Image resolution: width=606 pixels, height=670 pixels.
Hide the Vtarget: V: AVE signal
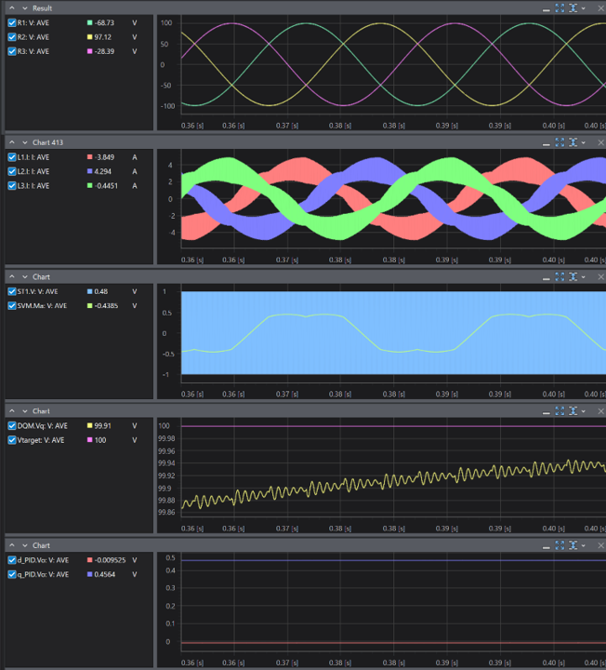12,439
